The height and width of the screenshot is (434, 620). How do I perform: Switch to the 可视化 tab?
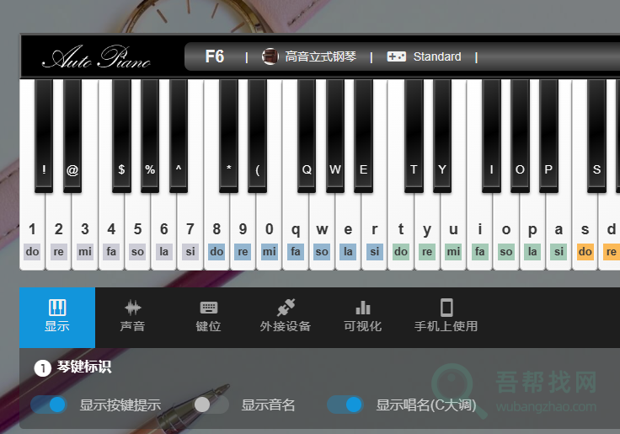click(x=363, y=318)
